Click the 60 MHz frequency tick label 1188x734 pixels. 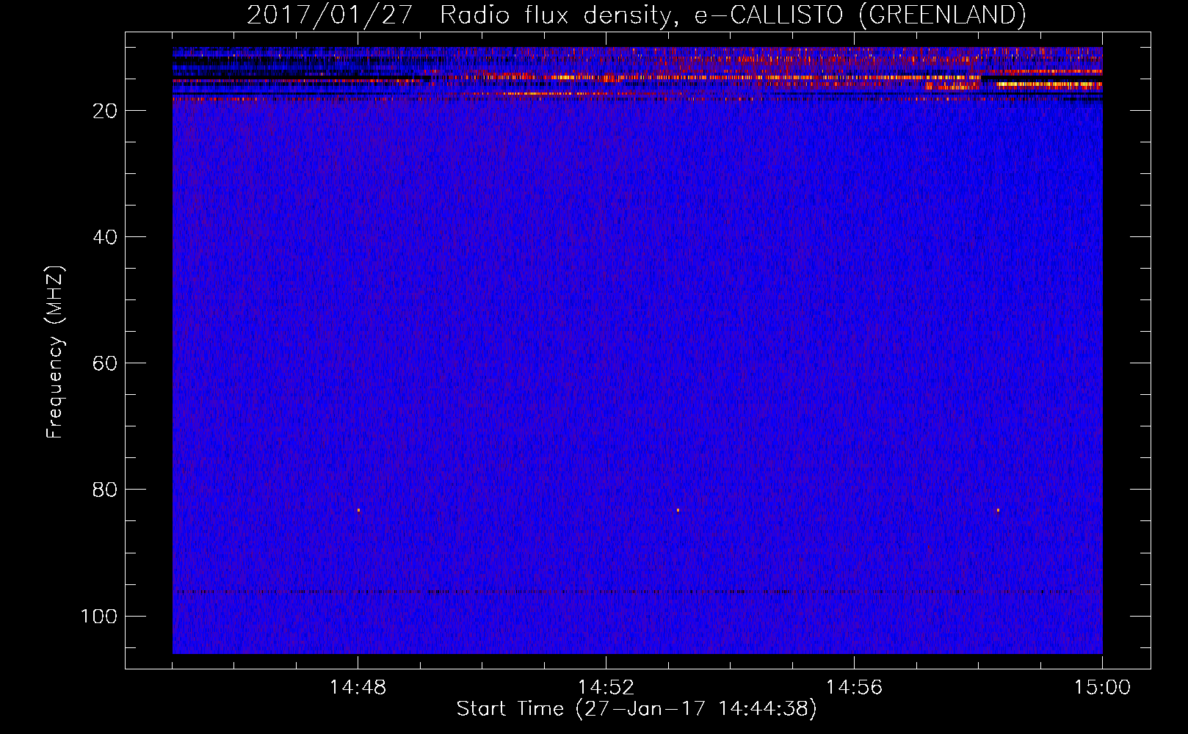point(105,363)
